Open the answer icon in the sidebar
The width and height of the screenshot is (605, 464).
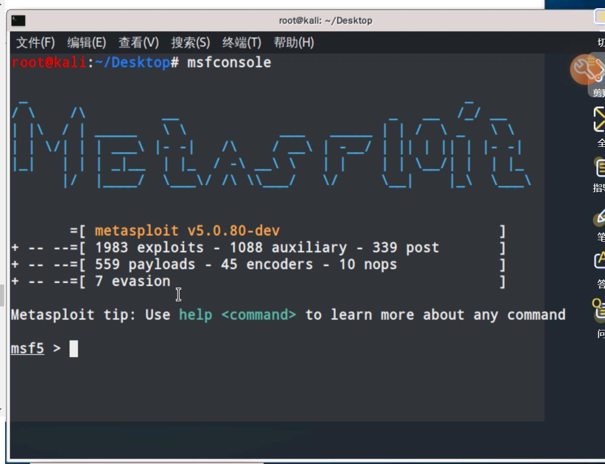click(x=599, y=260)
